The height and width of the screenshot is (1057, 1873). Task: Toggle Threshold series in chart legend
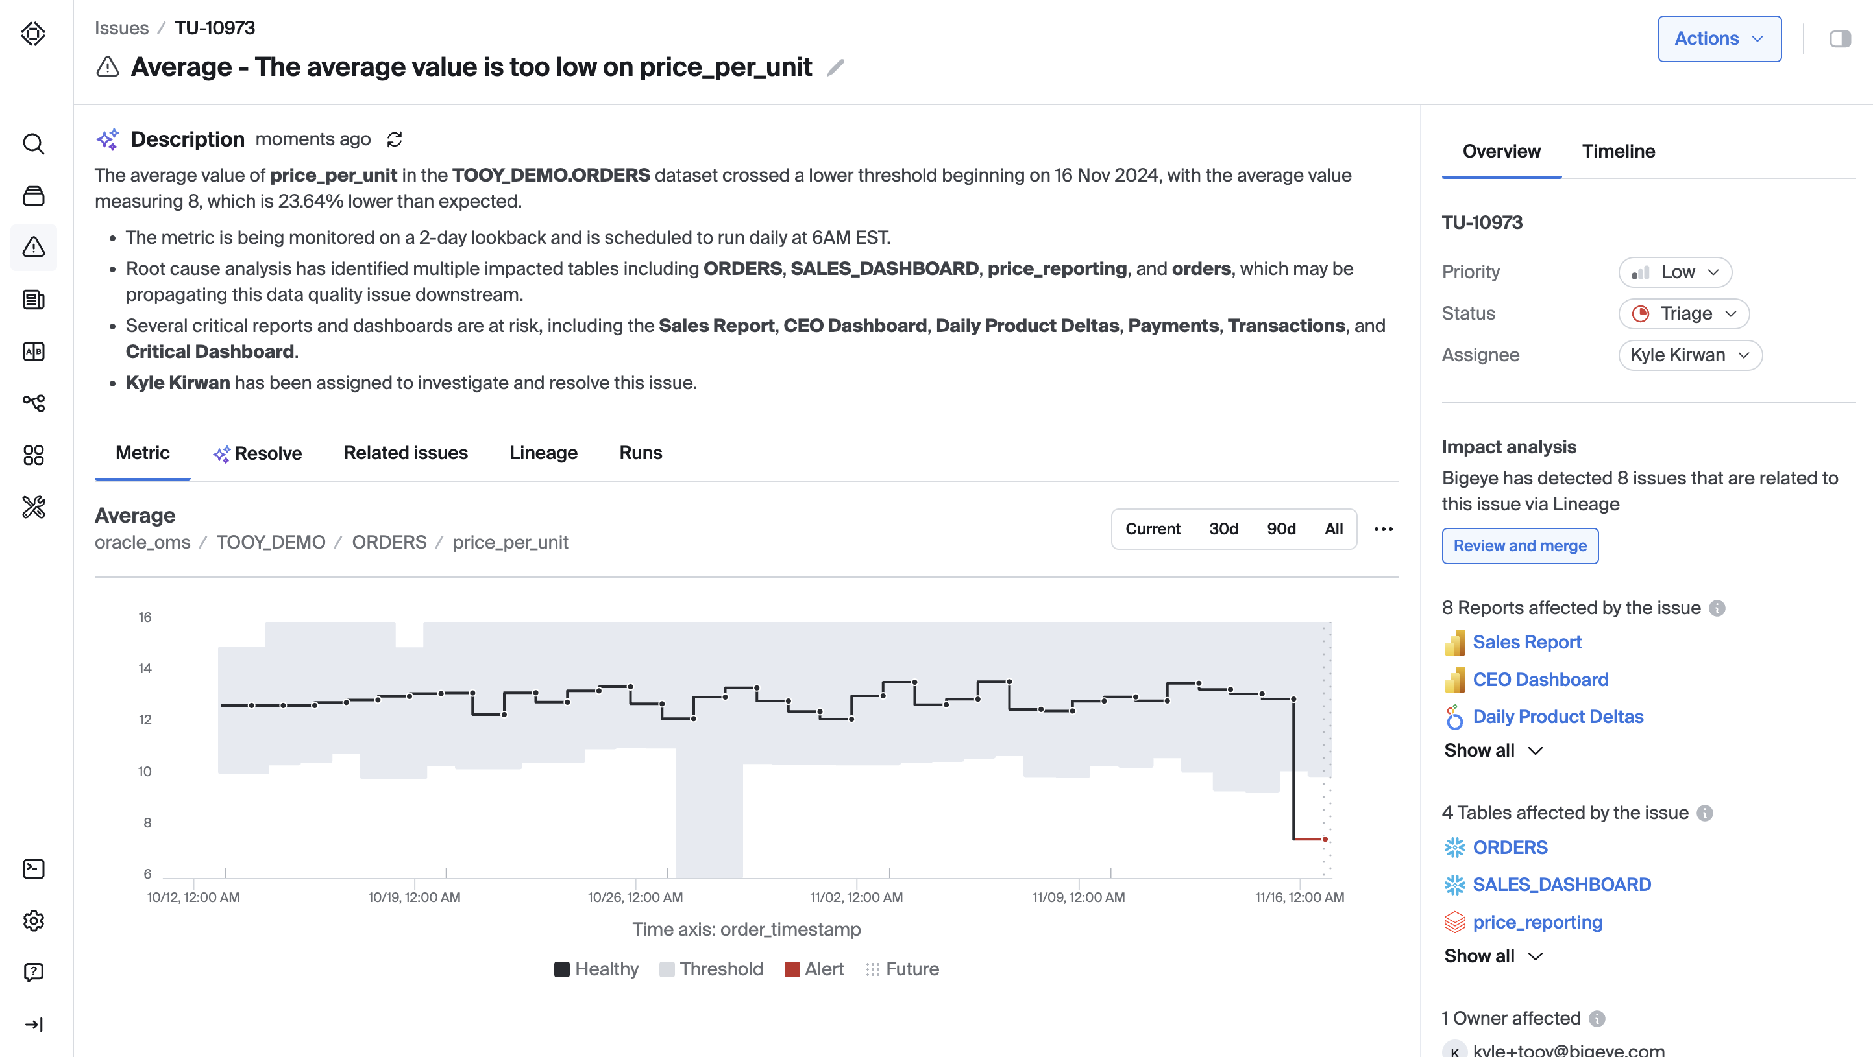point(711,969)
